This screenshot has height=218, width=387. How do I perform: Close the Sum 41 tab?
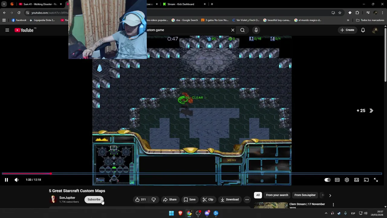[61, 4]
